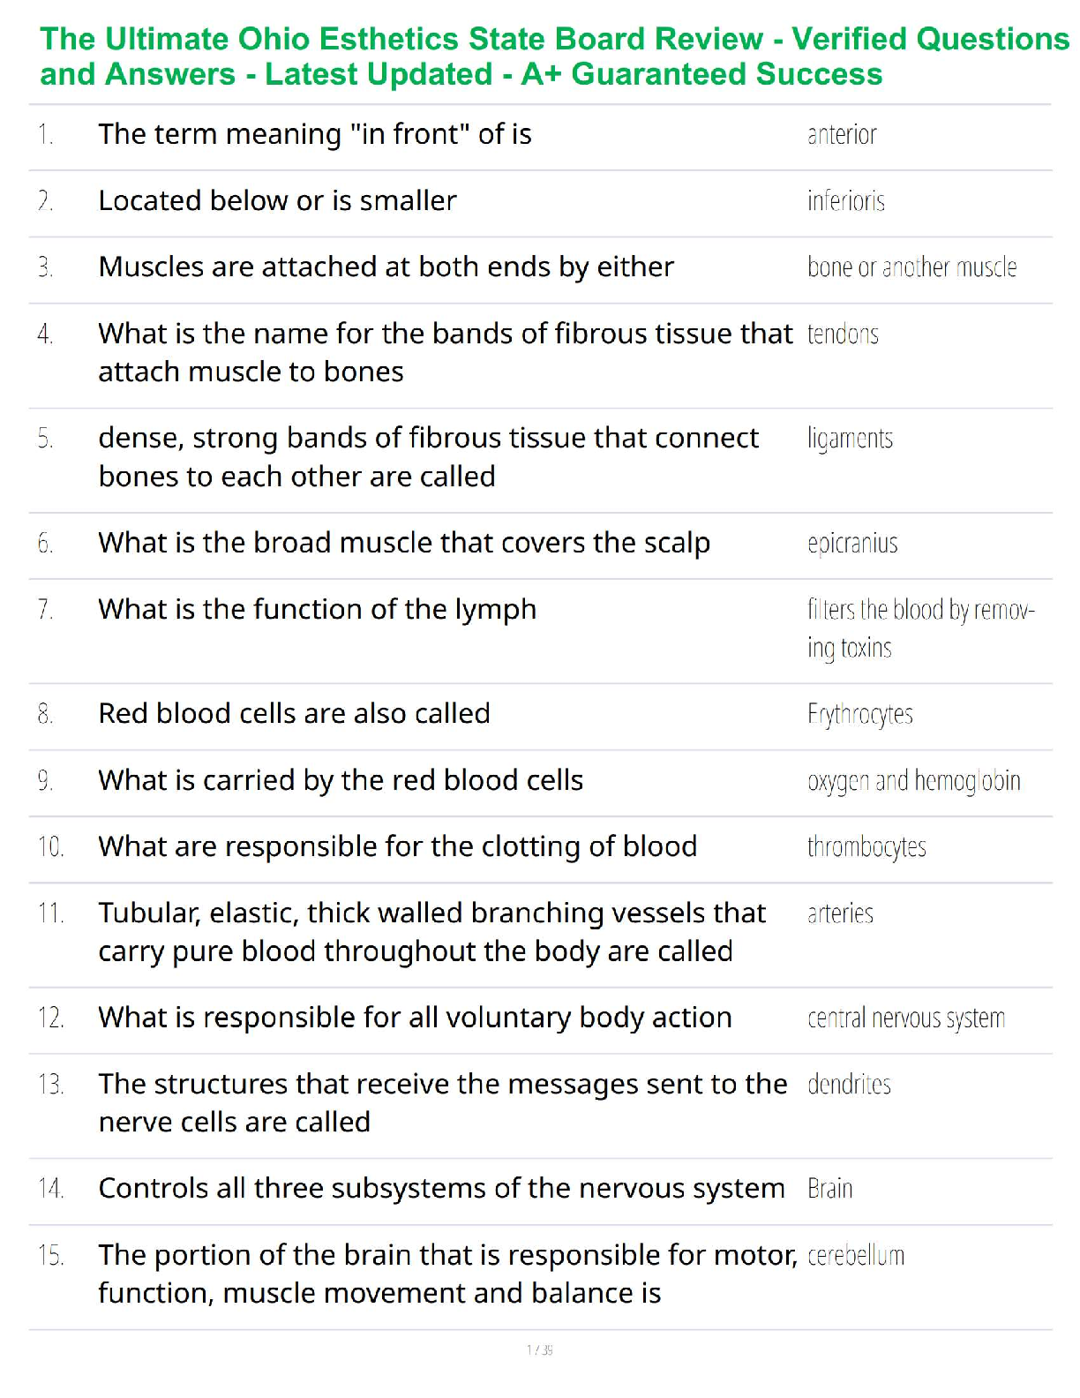The height and width of the screenshot is (1398, 1080).
Task: Select "What is the function of the lymph"
Action: pos(317,610)
